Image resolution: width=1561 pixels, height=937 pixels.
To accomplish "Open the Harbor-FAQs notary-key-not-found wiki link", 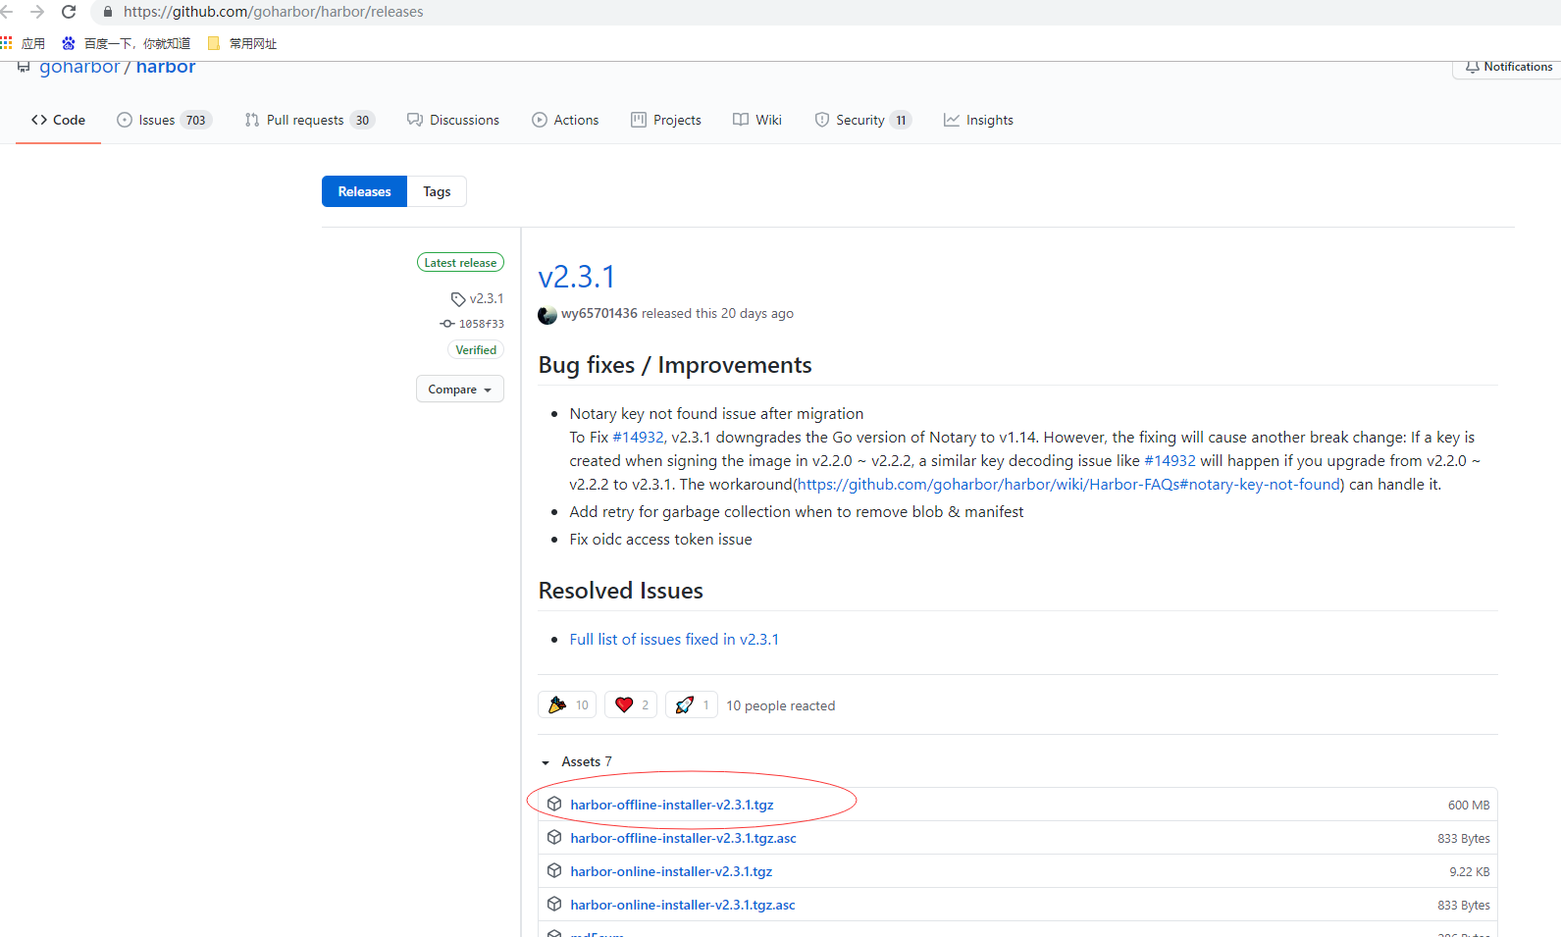I will click(x=1068, y=484).
